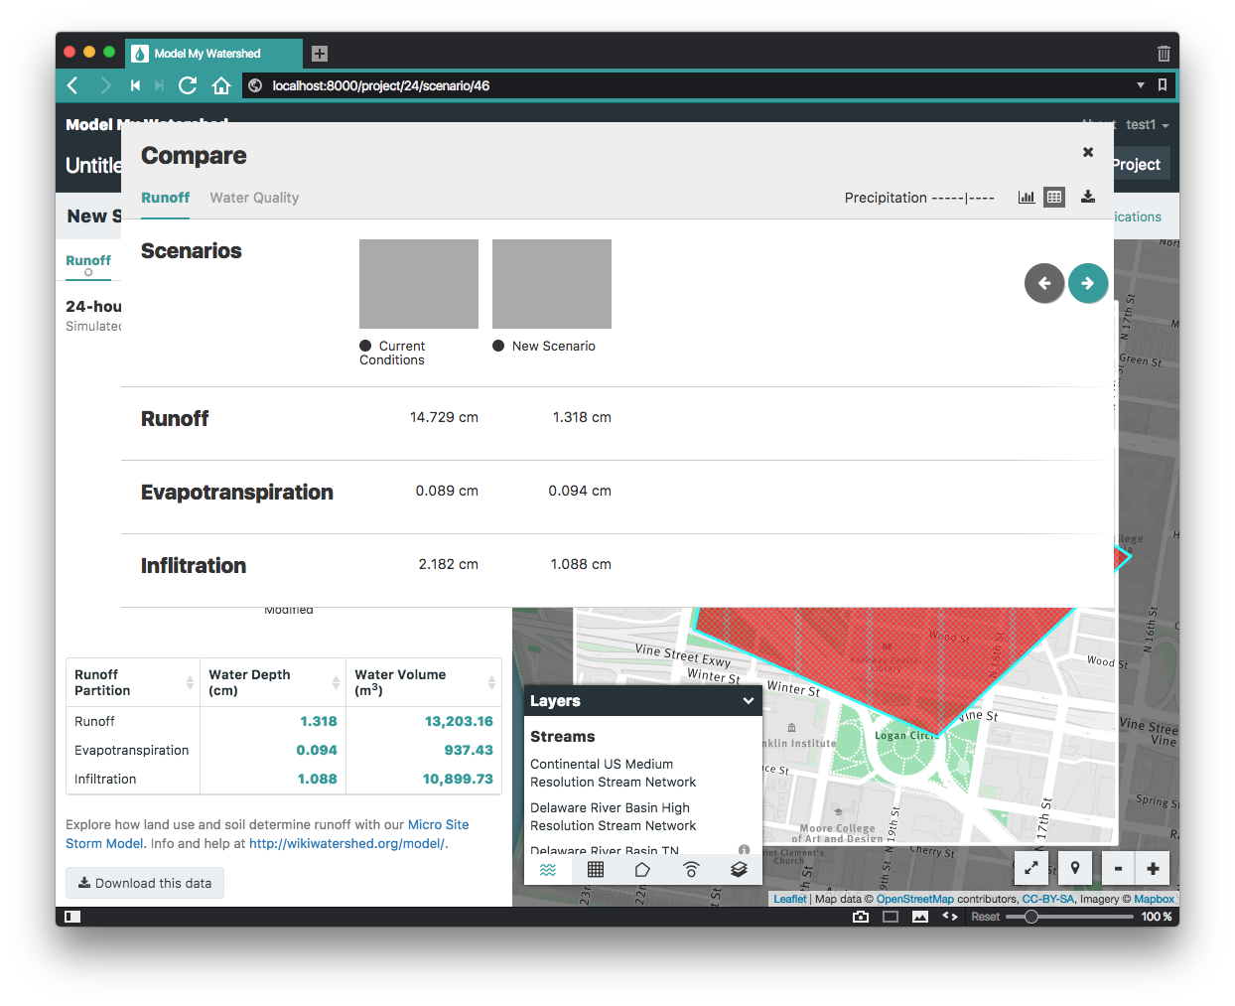The image size is (1235, 1006).
Task: Select the New Scenario radio button
Action: 497,346
